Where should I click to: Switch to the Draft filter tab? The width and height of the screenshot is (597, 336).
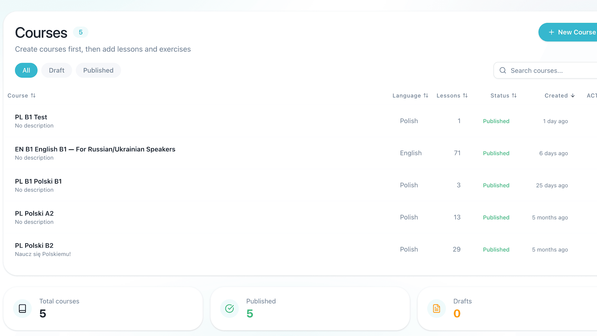(x=57, y=70)
